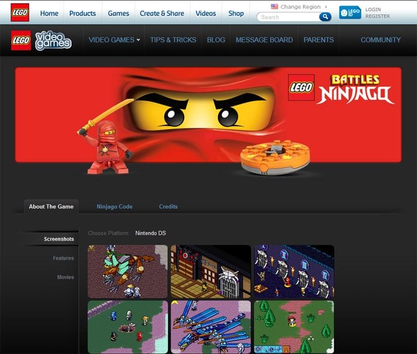This screenshot has height=354, width=417.
Task: Open the blue dragon screenshot thumbnail
Action: click(211, 327)
